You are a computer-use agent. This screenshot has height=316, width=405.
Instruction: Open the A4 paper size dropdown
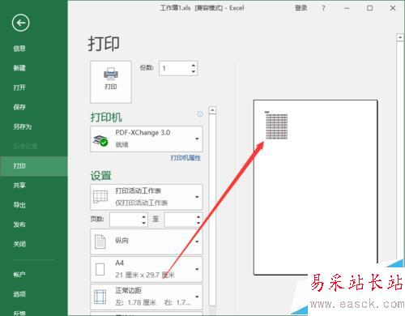tap(147, 269)
